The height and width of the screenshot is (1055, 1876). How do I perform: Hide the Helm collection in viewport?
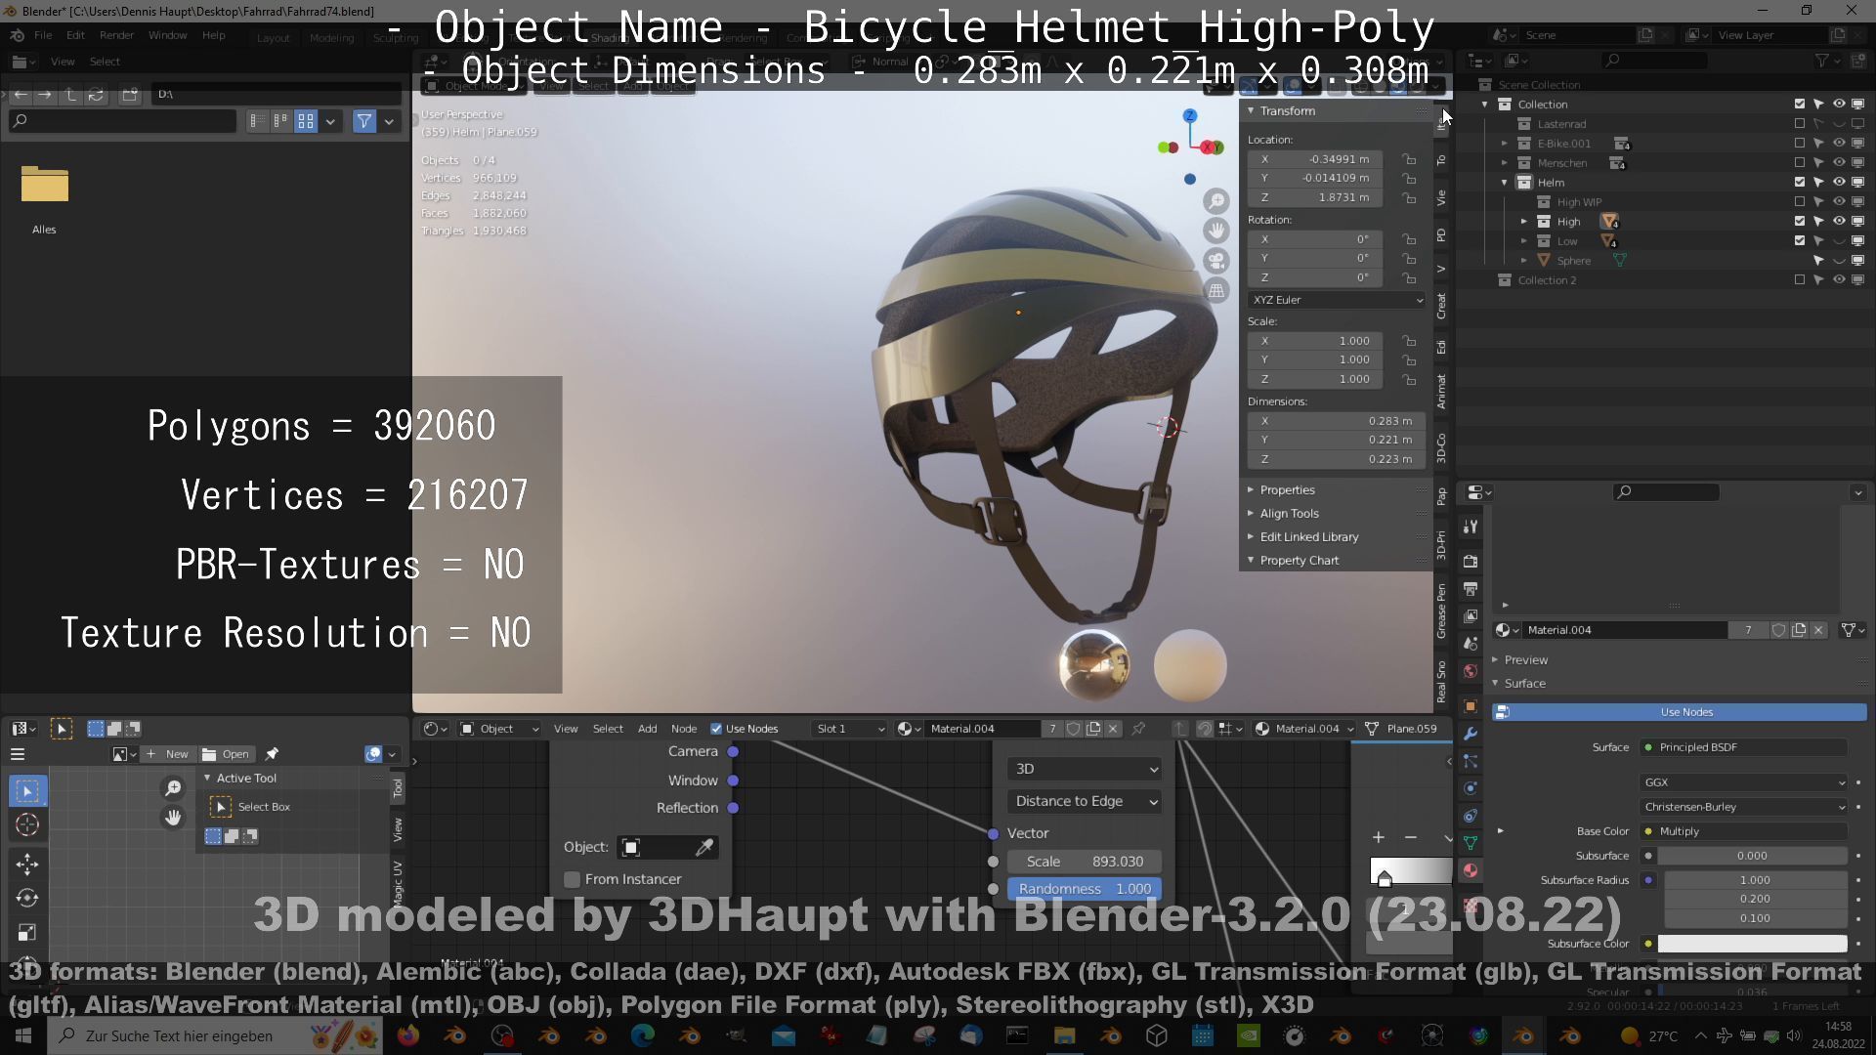pyautogui.click(x=1839, y=183)
